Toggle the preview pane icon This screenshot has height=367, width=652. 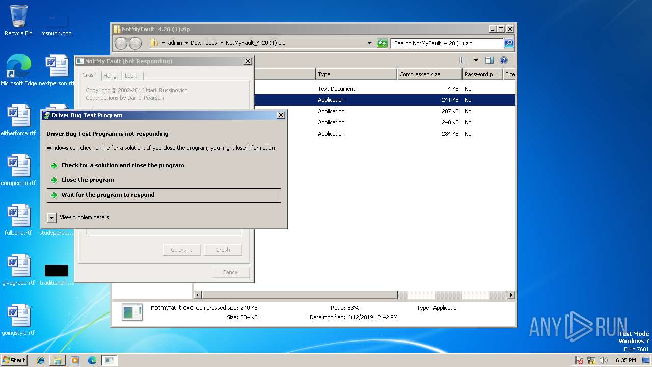pyautogui.click(x=489, y=60)
